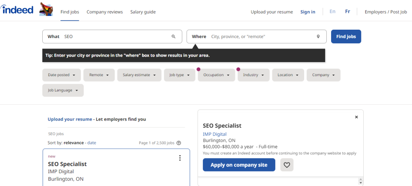Viewport: 412px width, 186px height.
Task: Expand the Location filter
Action: tap(288, 75)
